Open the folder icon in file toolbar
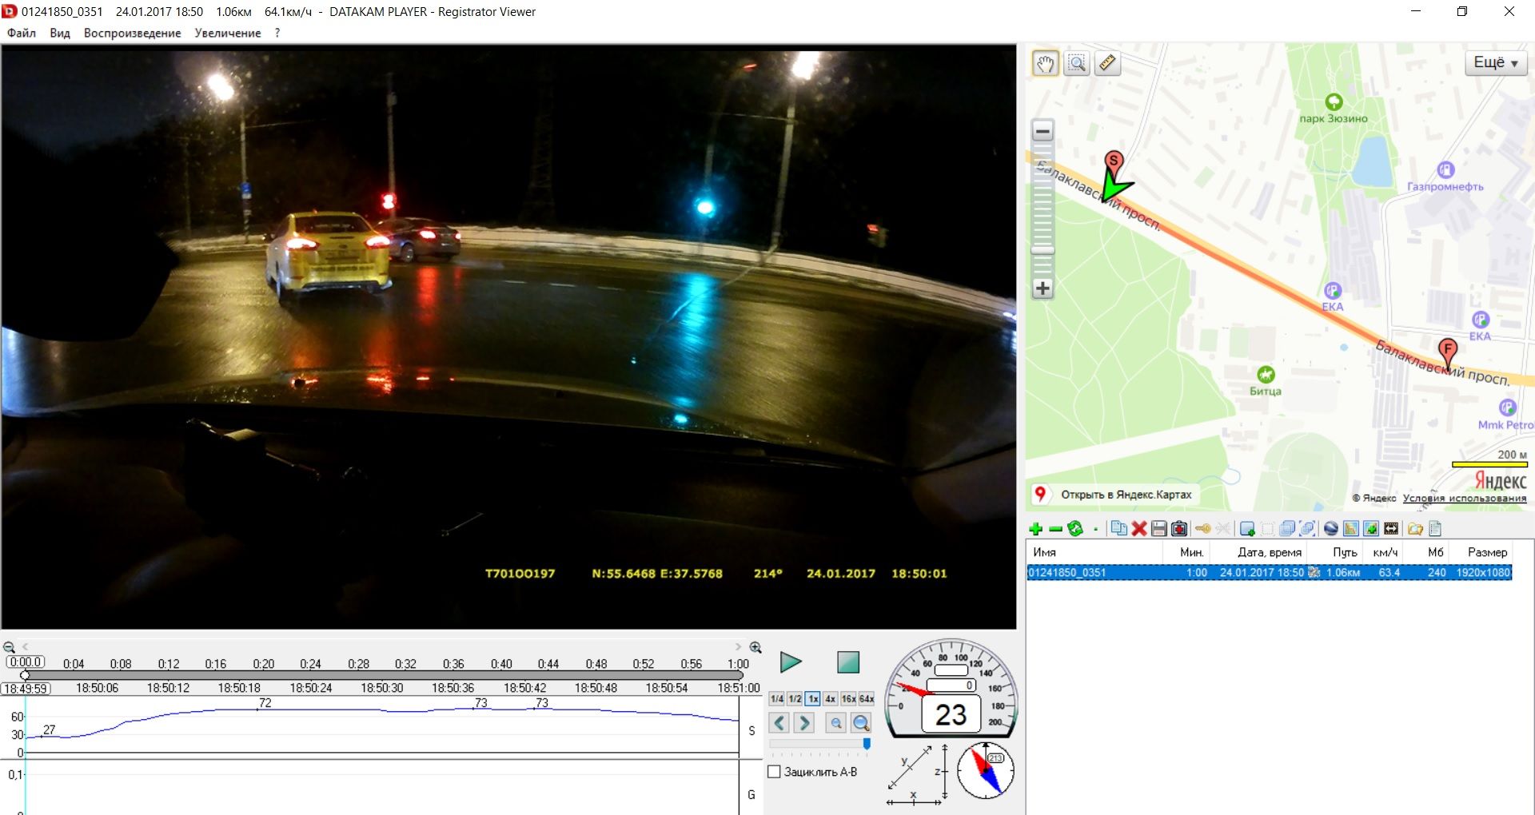The height and width of the screenshot is (815, 1535). coord(1415,529)
